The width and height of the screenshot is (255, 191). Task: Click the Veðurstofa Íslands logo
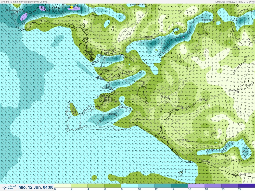pyautogui.click(x=9, y=187)
